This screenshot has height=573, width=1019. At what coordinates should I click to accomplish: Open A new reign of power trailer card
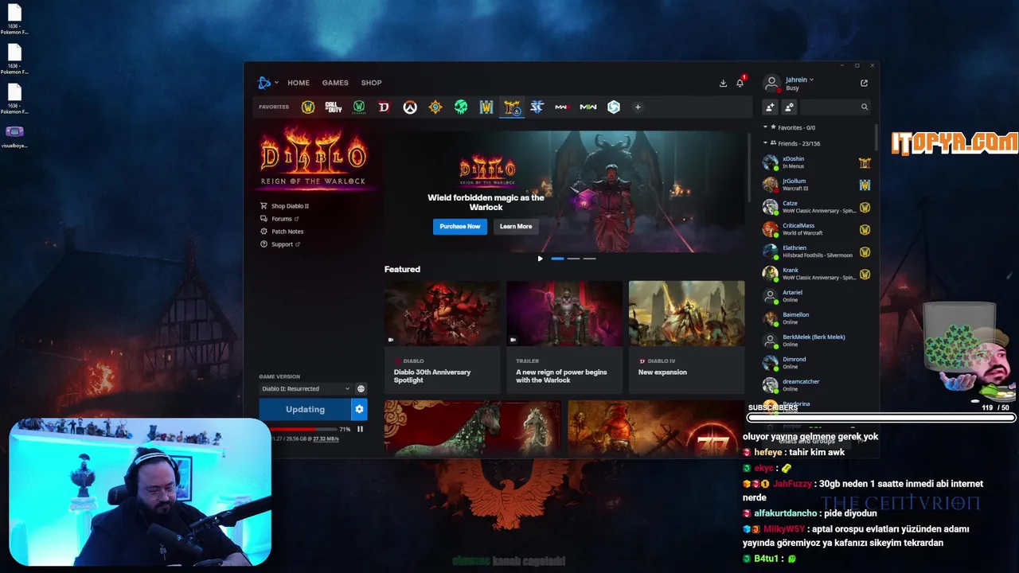tap(564, 337)
